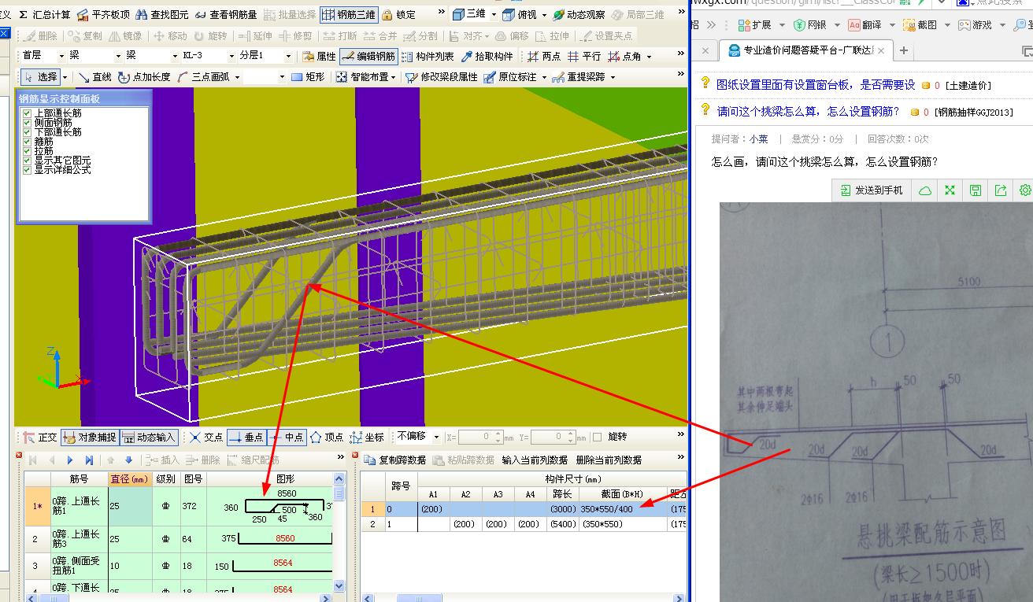Image resolution: width=1033 pixels, height=602 pixels.
Task: Enable 交点 intersection snap
Action: (206, 437)
